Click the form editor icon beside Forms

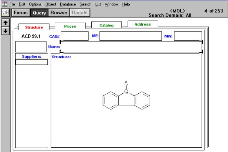(x=5, y=13)
